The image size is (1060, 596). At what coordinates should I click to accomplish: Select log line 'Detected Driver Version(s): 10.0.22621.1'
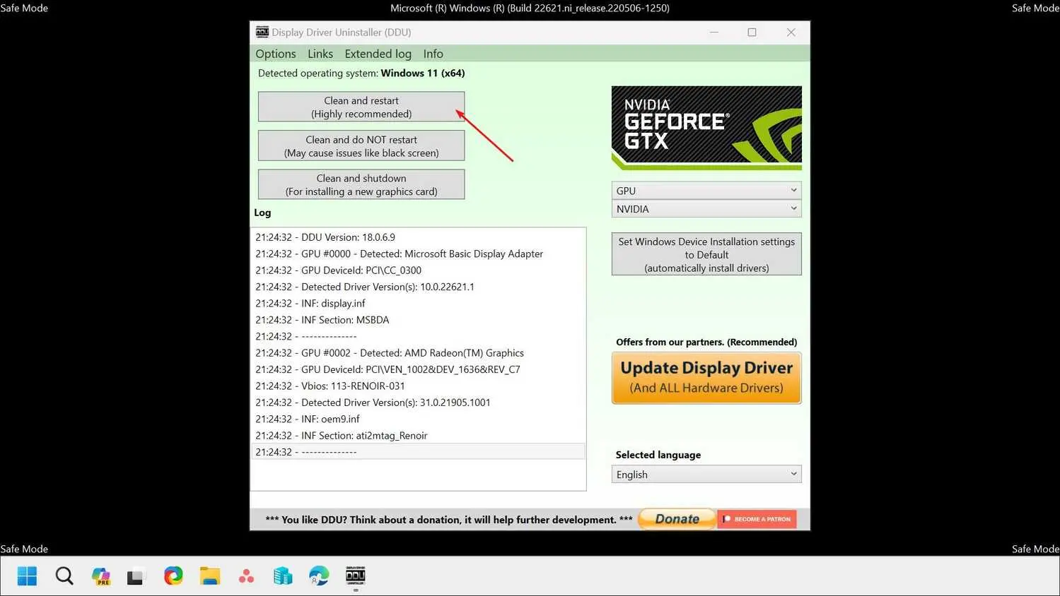click(x=418, y=287)
